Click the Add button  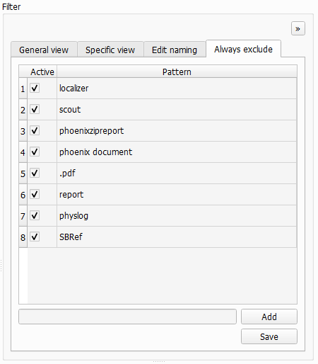click(x=269, y=317)
